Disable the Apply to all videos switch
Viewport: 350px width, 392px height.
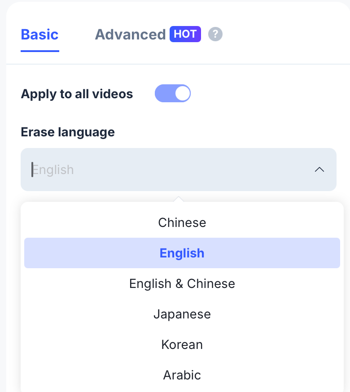173,94
